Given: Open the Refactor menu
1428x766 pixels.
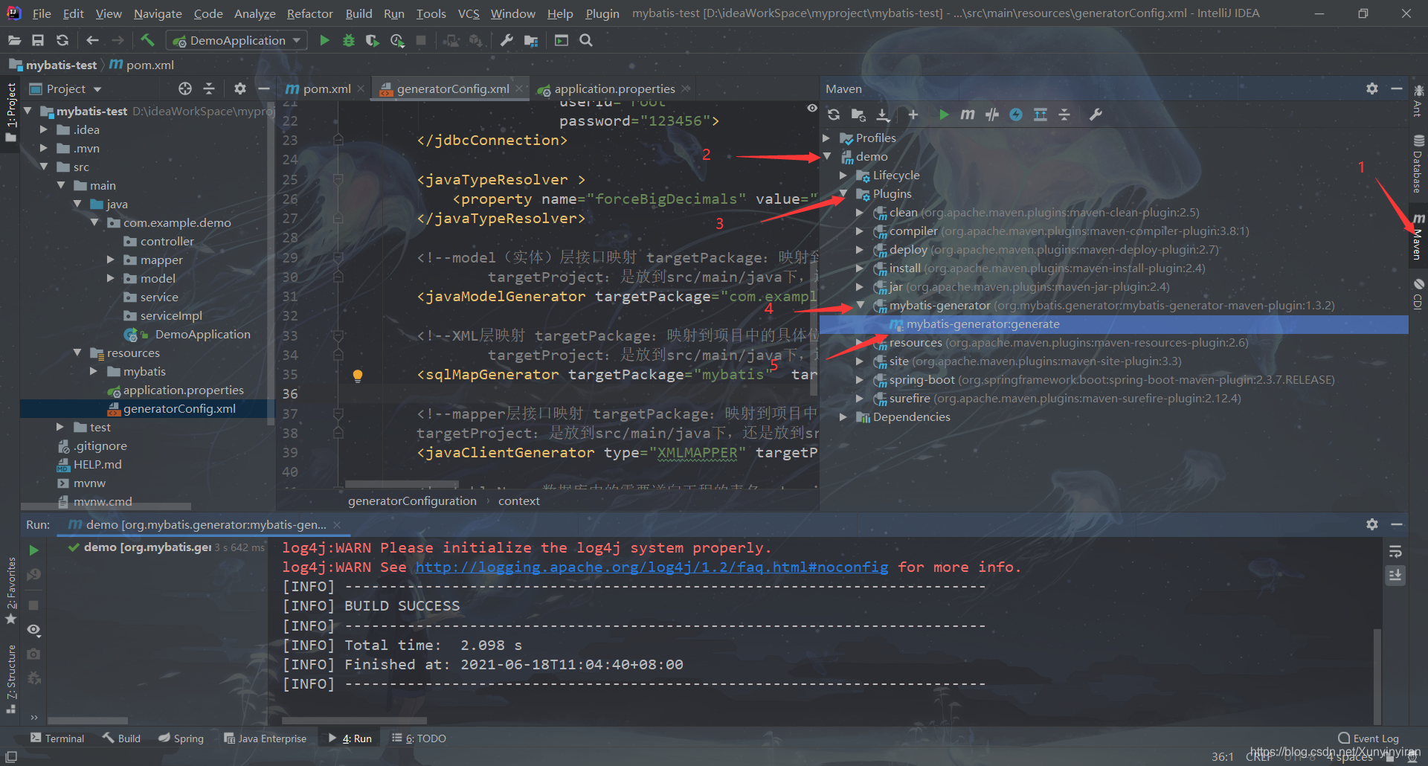Looking at the screenshot, I should [309, 13].
